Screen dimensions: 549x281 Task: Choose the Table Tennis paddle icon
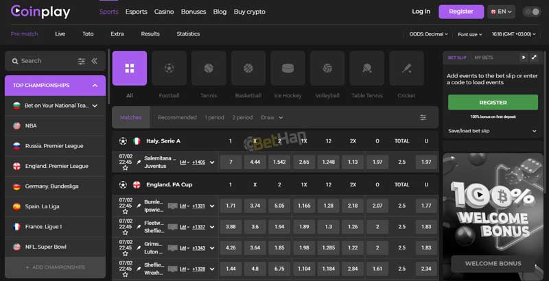click(x=367, y=68)
